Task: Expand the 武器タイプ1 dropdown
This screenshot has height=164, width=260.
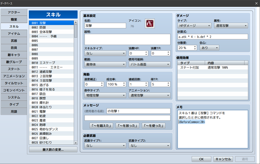Action: coord(105,146)
